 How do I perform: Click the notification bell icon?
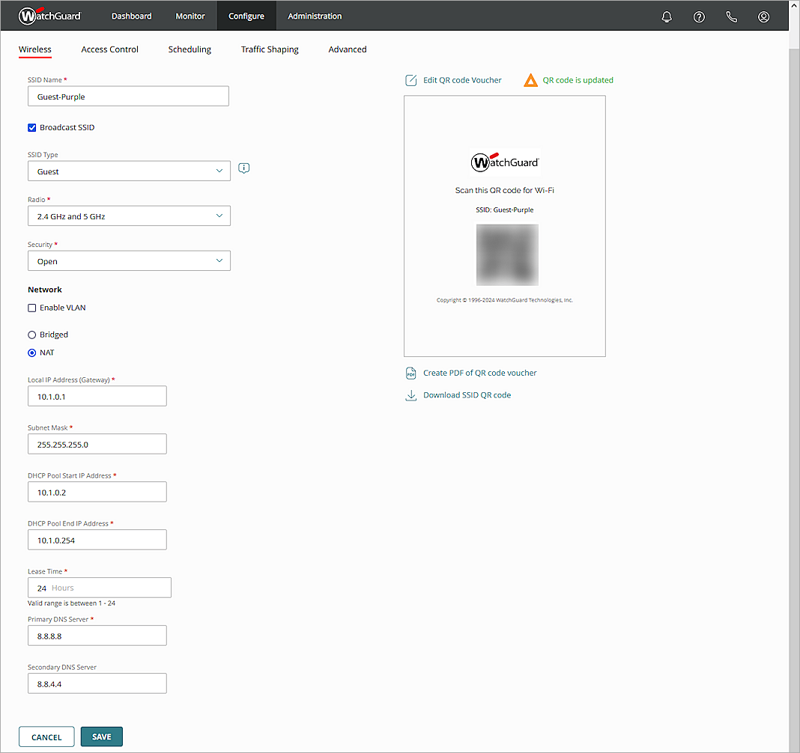pyautogui.click(x=667, y=16)
